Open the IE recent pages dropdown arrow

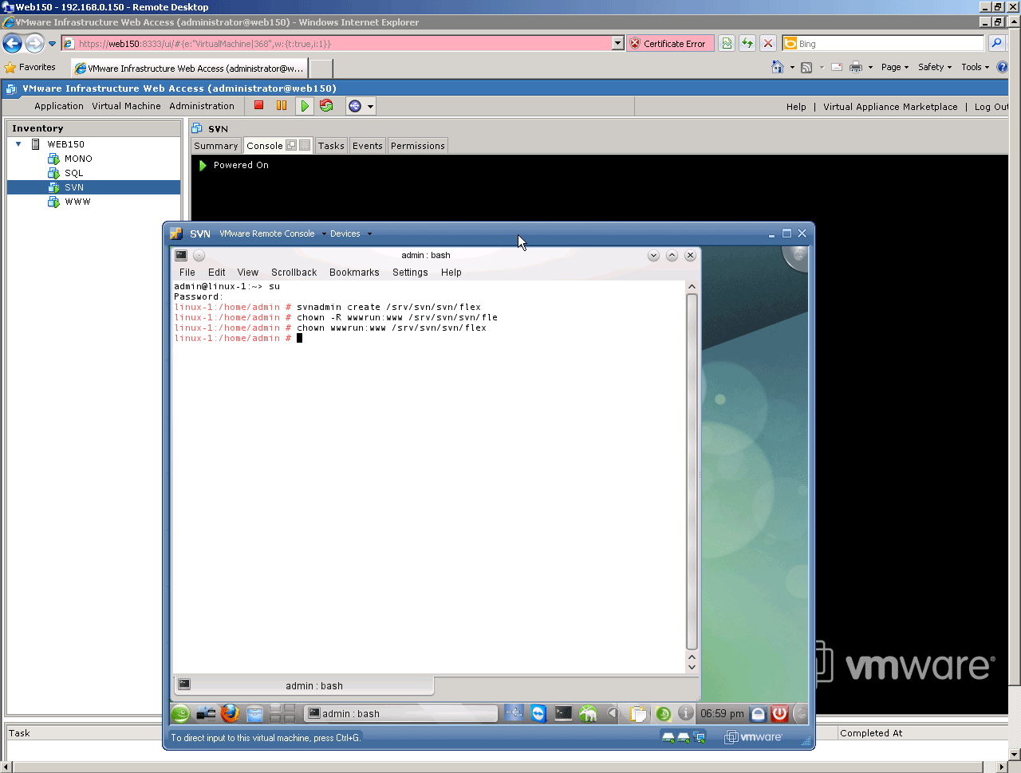click(x=53, y=44)
